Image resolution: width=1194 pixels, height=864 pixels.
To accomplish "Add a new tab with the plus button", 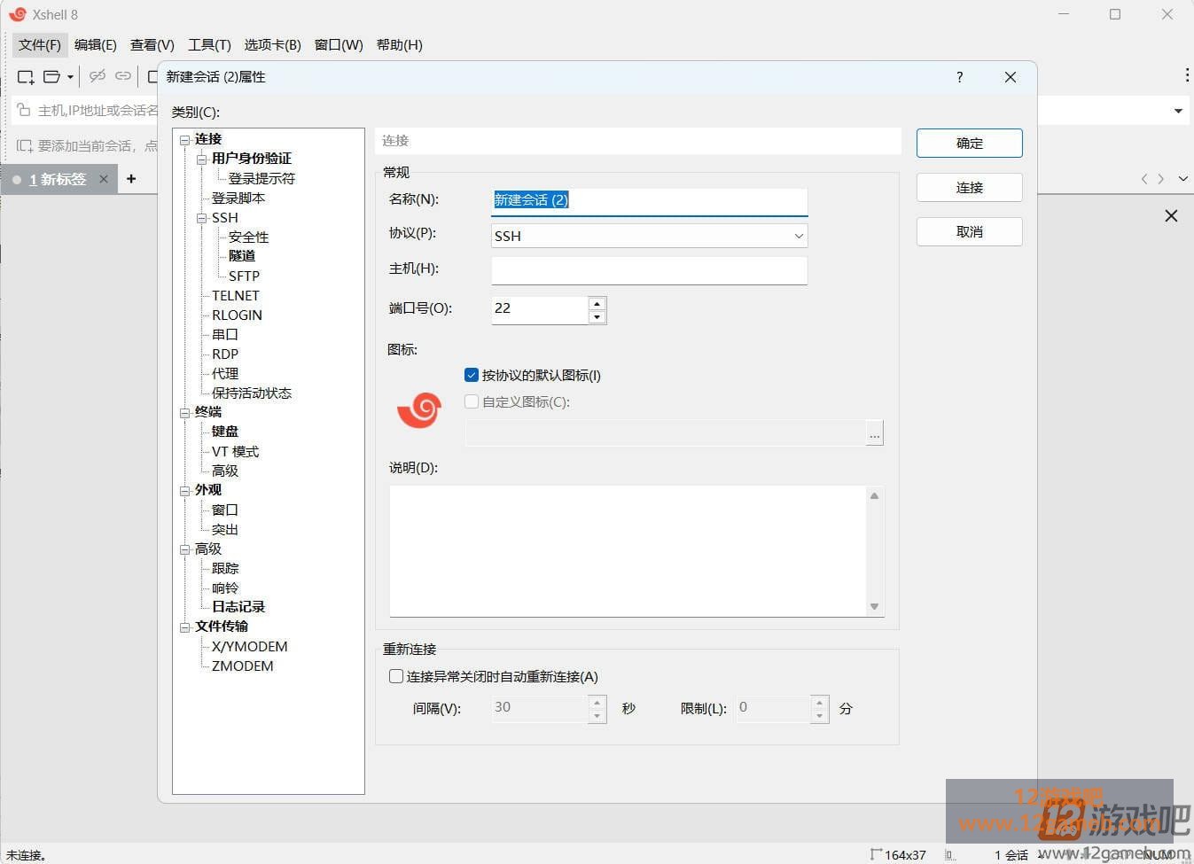I will (x=131, y=179).
